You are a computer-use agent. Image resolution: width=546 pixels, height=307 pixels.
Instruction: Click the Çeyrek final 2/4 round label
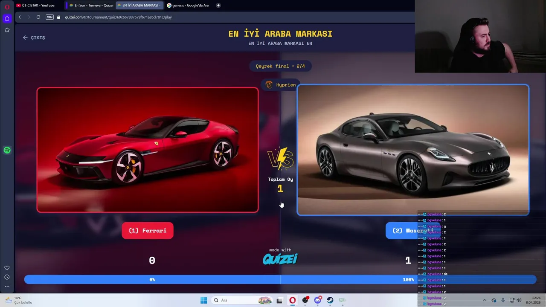(280, 66)
